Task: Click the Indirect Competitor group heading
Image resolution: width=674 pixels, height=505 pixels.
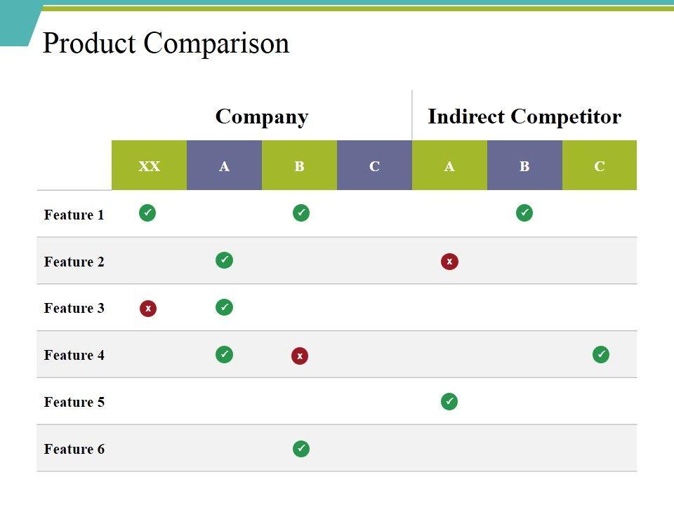Action: point(524,116)
